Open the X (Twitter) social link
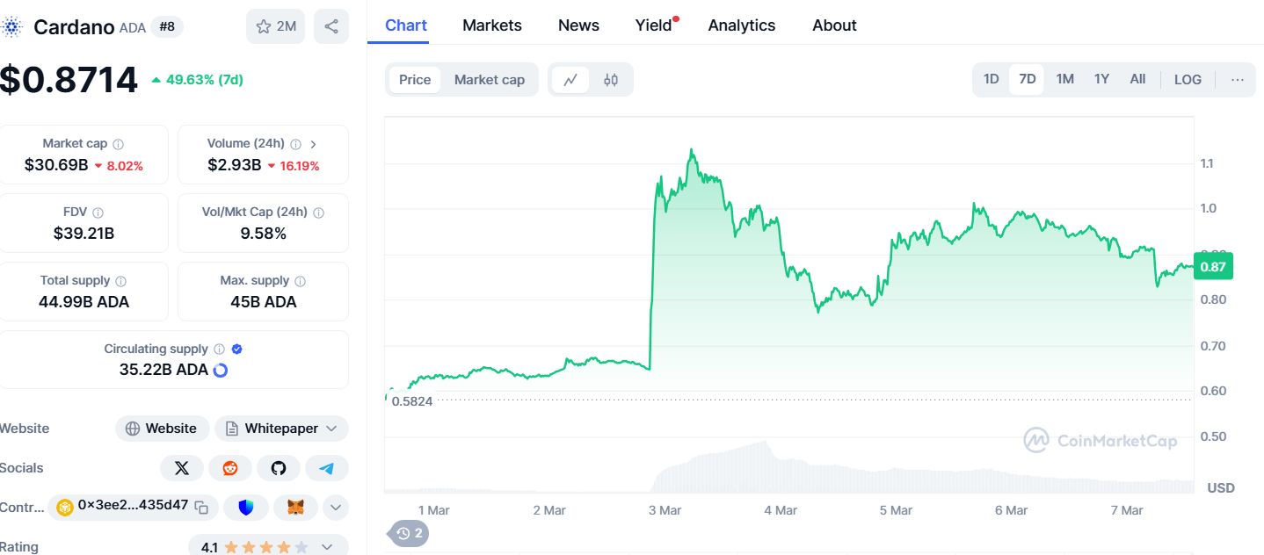1264x555 pixels. click(x=182, y=468)
